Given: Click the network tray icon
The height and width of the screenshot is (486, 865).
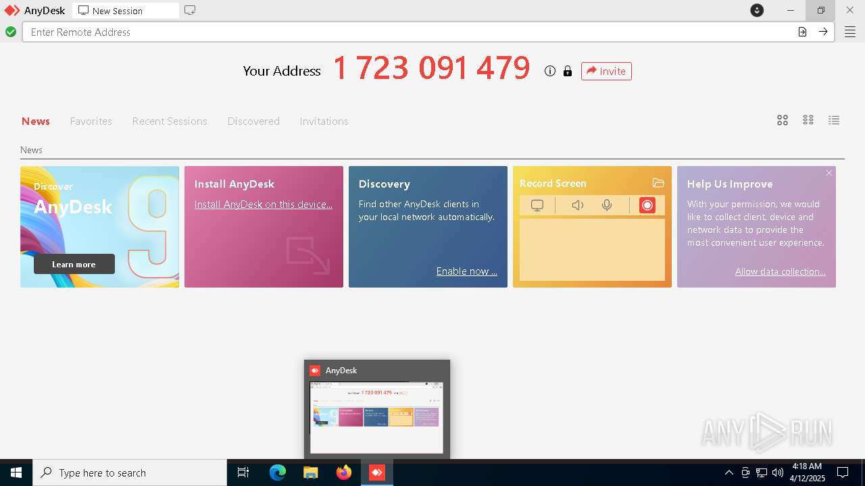Looking at the screenshot, I should click(x=762, y=473).
